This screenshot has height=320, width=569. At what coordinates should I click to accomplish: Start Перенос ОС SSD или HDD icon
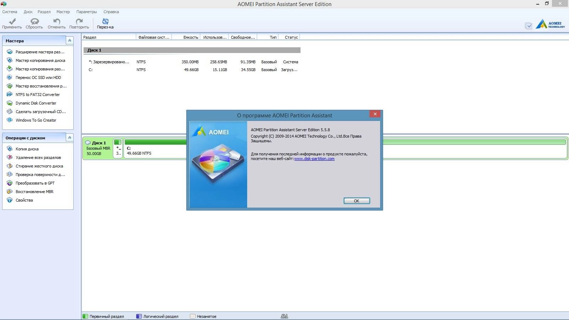tap(10, 78)
